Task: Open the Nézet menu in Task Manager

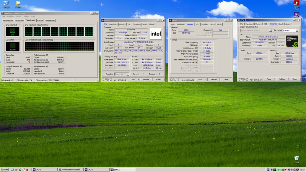Action: pyautogui.click(x=18, y=16)
